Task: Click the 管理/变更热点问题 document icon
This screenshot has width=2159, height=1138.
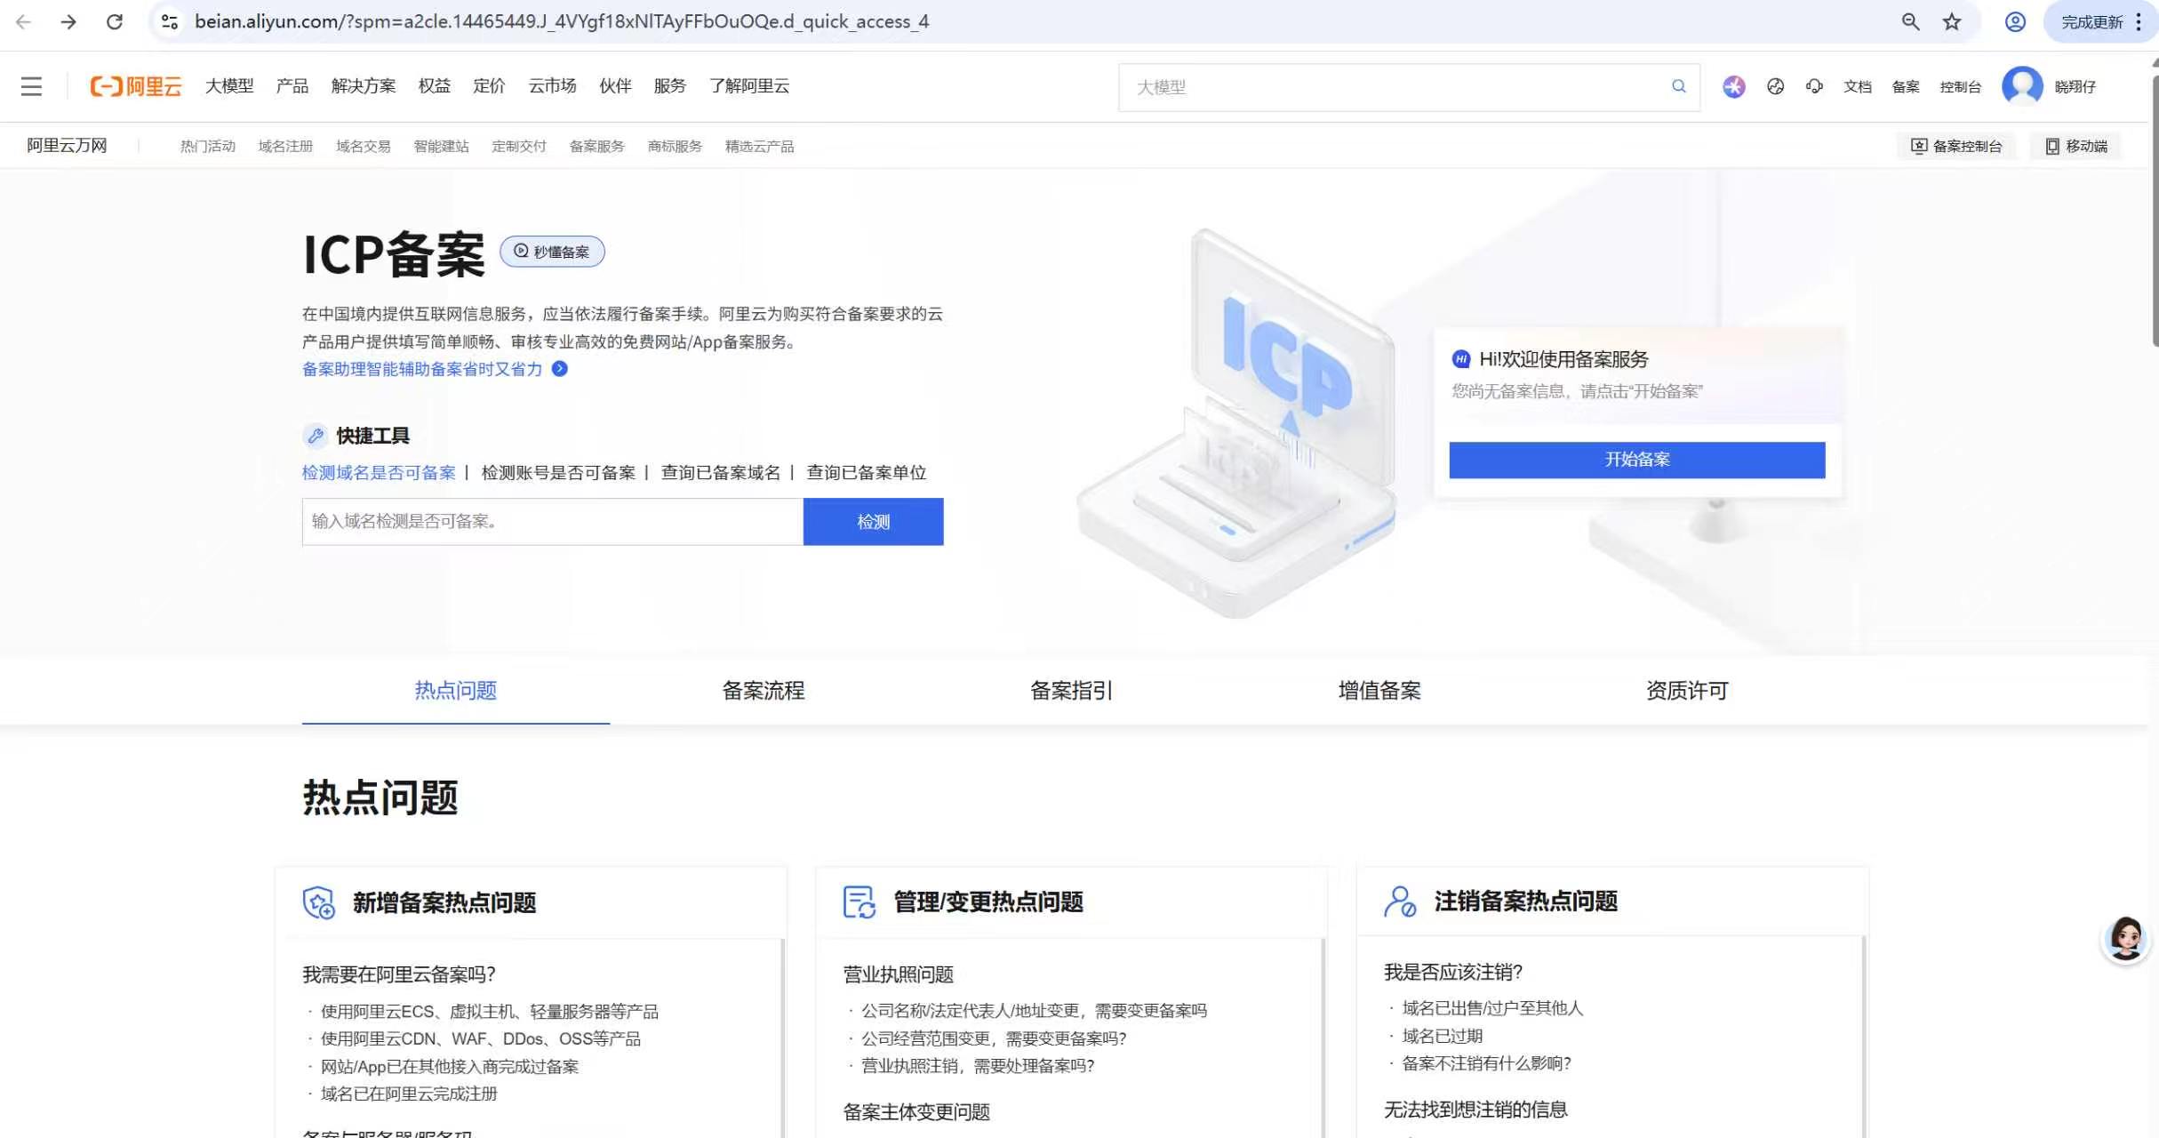Action: (860, 902)
